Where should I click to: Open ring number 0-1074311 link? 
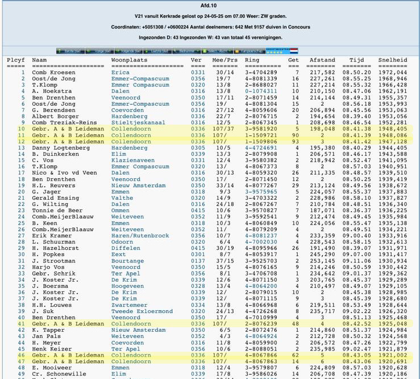pos(261,91)
